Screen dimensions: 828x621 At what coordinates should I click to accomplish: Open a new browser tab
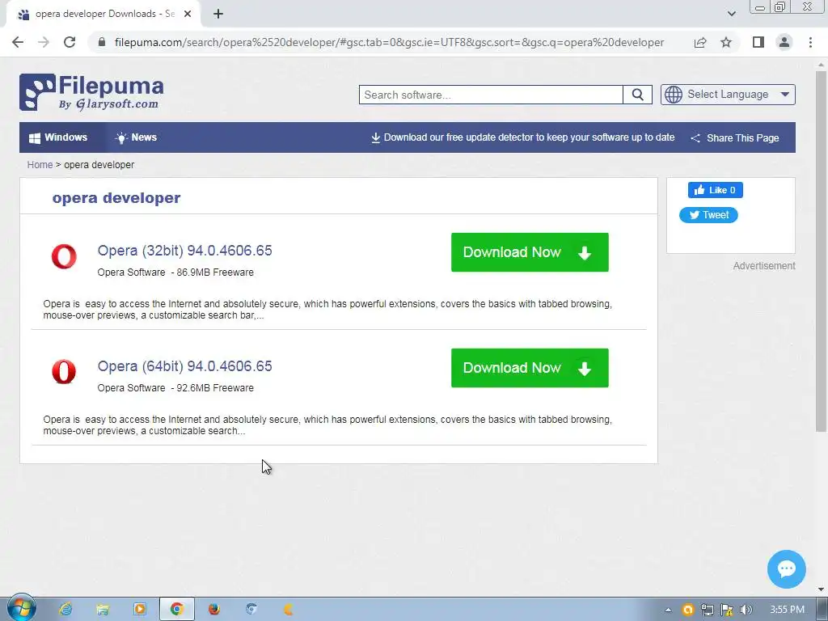click(218, 15)
